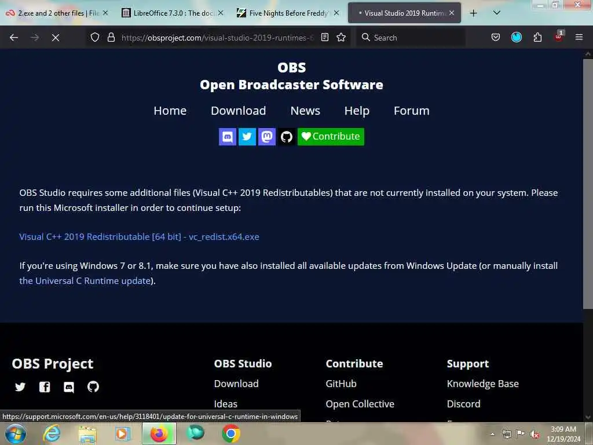The width and height of the screenshot is (593, 445).
Task: Switch to the '2.exe and 2 other files' tab
Action: 56,13
